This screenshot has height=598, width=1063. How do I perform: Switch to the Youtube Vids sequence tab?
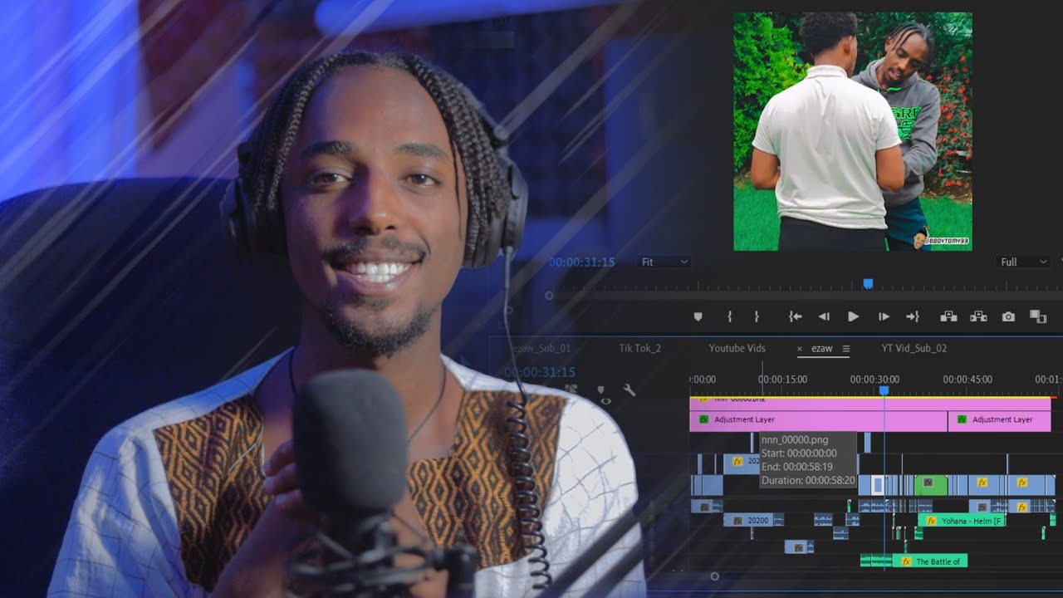[x=737, y=348]
